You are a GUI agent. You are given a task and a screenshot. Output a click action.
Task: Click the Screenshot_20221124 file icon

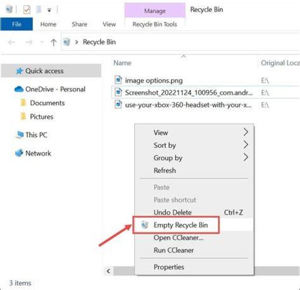coord(118,92)
